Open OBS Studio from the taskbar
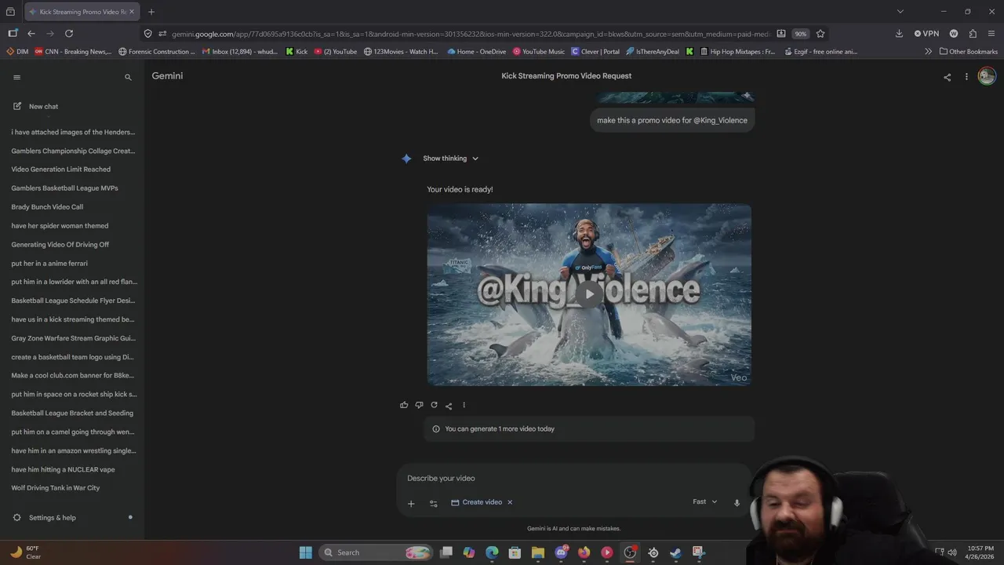 click(x=630, y=552)
